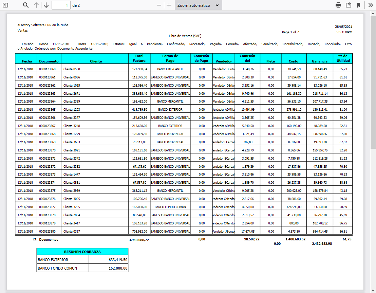Click the % de Utilidad header cell

343,58
